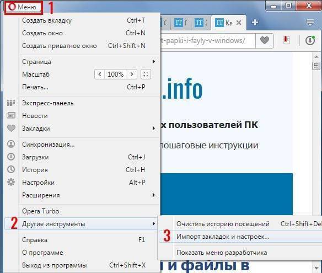This screenshot has width=322, height=273.
Task: Select Создать окно menu entry
Action: click(89, 33)
